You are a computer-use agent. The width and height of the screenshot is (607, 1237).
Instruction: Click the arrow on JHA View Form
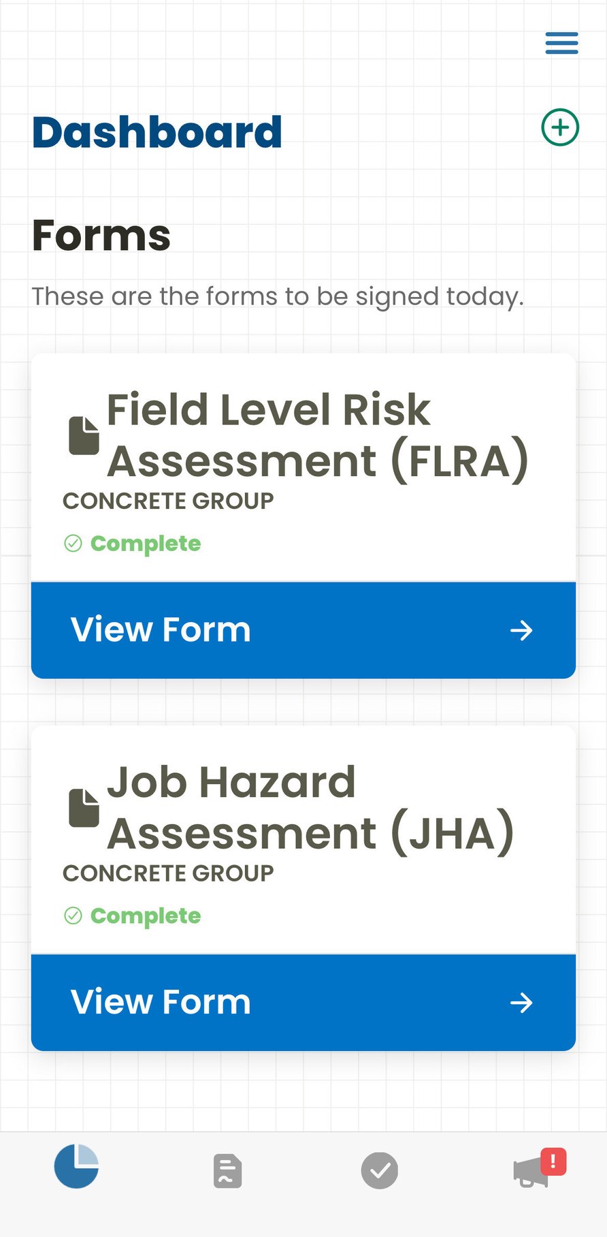(x=521, y=1003)
